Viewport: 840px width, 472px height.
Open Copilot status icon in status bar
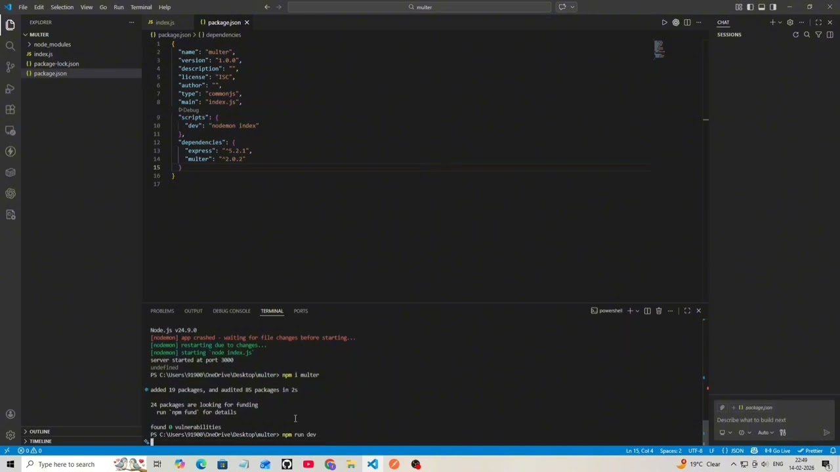754,451
